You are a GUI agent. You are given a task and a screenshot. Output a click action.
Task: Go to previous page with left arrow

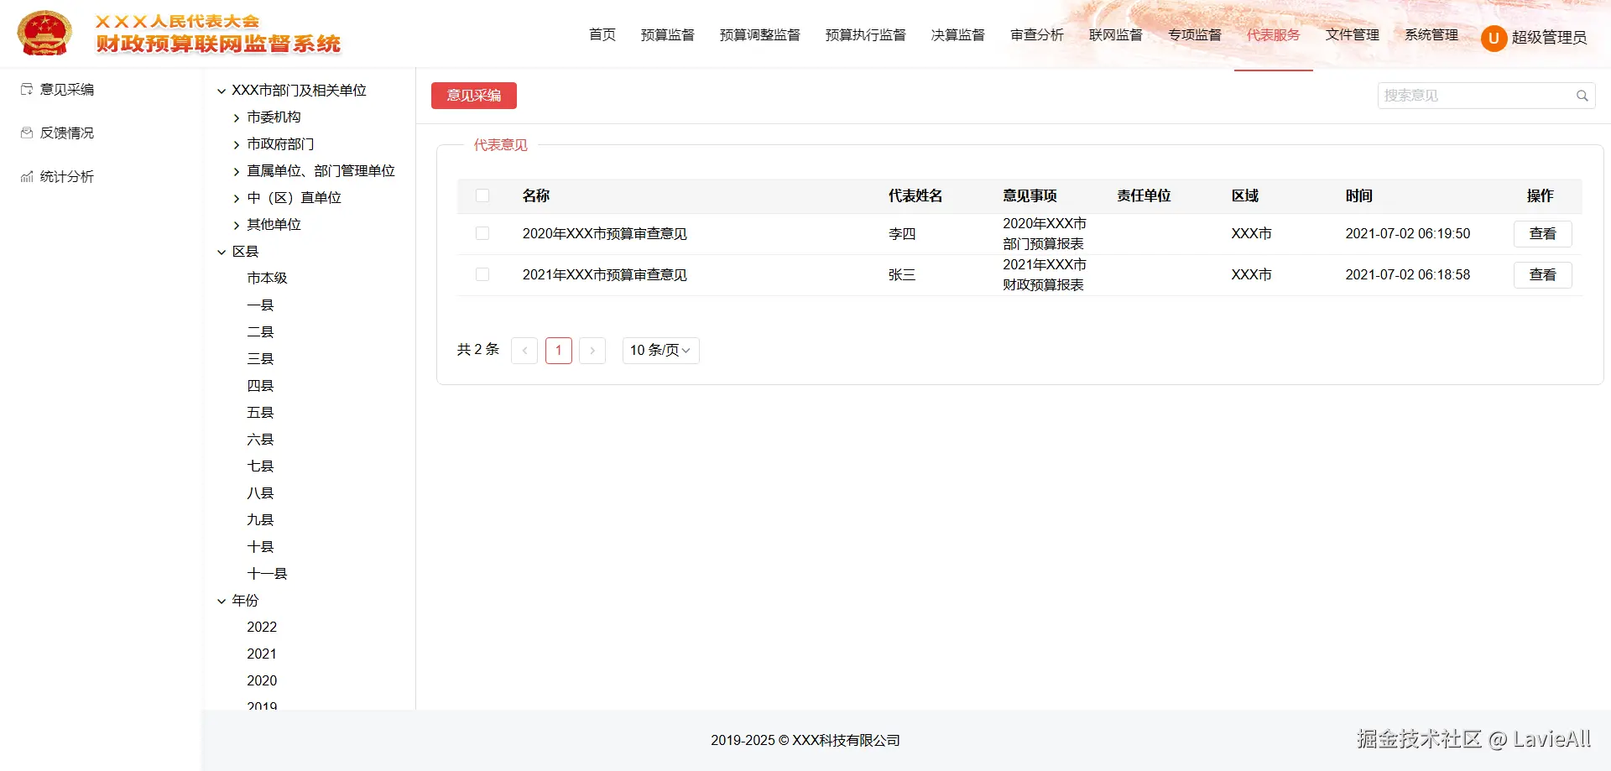click(x=524, y=350)
